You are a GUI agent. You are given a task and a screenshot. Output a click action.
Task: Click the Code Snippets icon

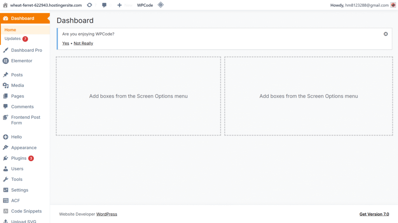click(5, 211)
